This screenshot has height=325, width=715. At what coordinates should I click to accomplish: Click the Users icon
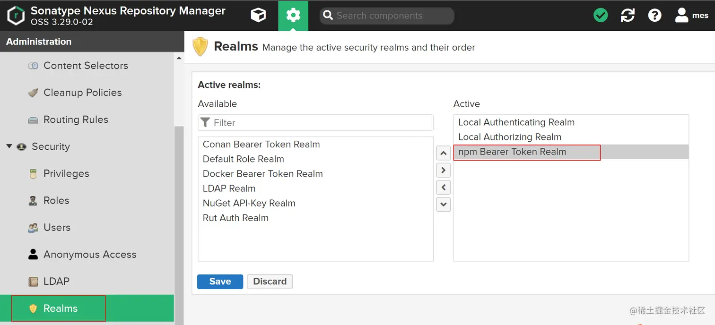click(33, 228)
